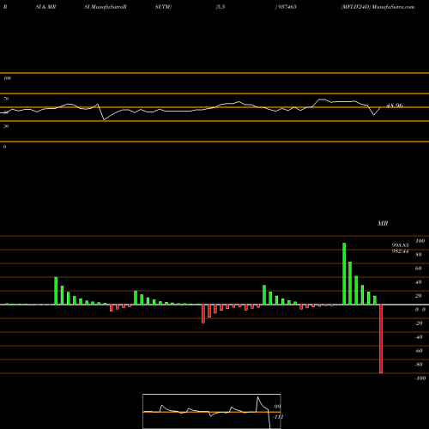Click the MR axis label '40'
Viewport: 429px width, 429px height.
coord(419,282)
